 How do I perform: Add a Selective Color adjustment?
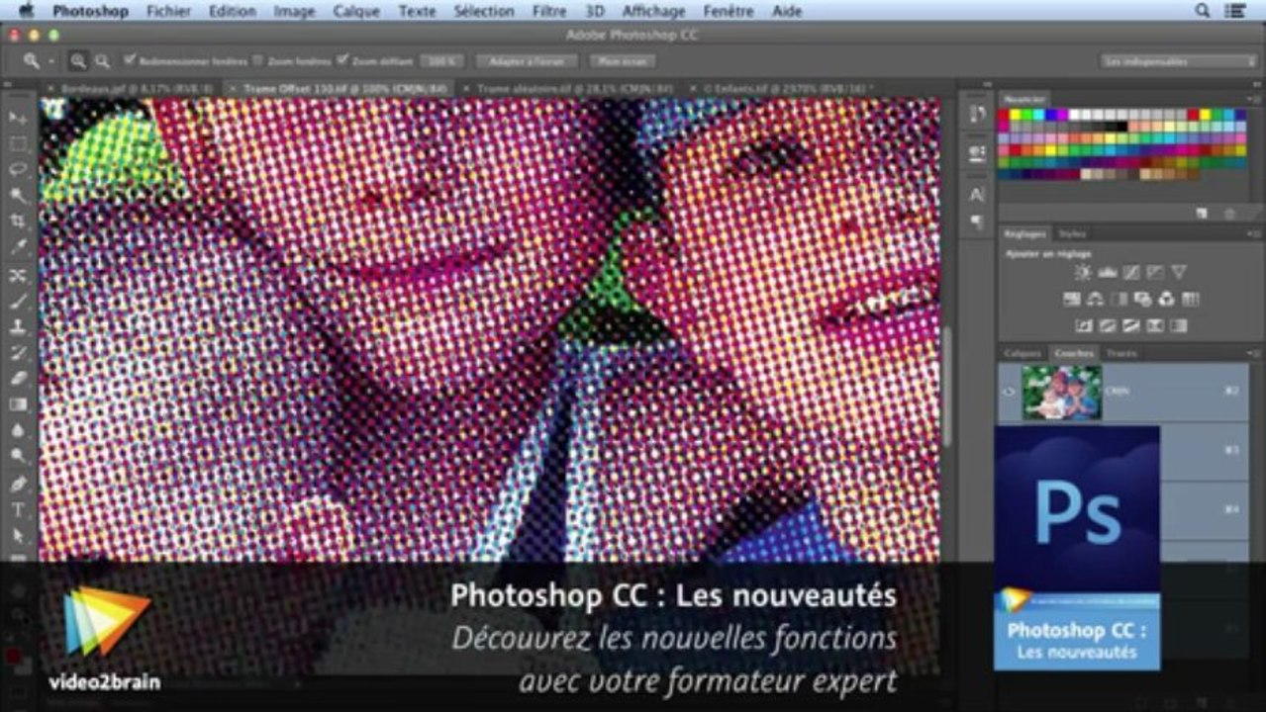tap(1155, 325)
